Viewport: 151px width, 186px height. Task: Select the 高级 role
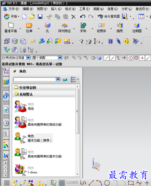[24, 106]
